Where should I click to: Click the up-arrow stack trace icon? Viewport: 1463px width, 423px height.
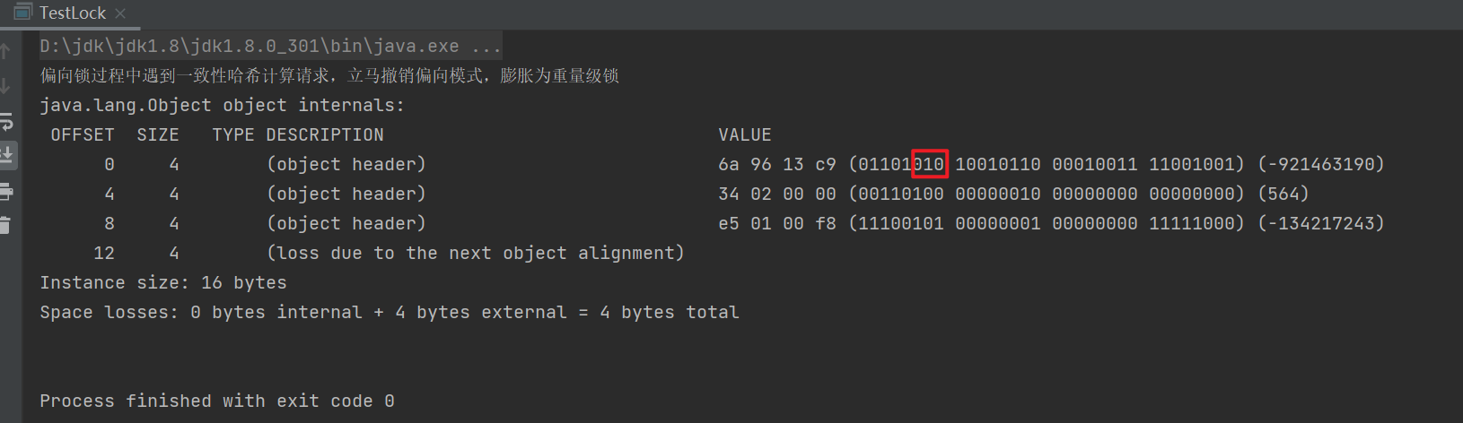point(5,51)
